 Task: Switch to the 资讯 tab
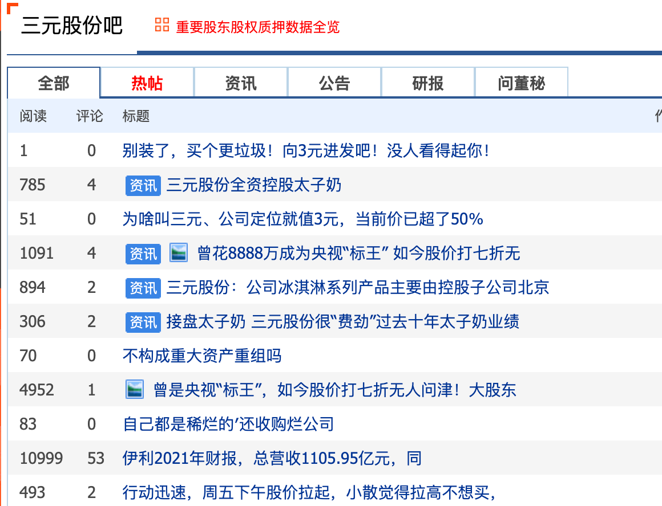point(240,82)
